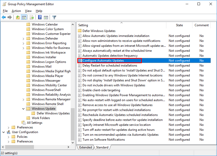The height and width of the screenshot is (156, 217).
Task: Click the Windows Calendar folder icon
Action: (x=28, y=24)
